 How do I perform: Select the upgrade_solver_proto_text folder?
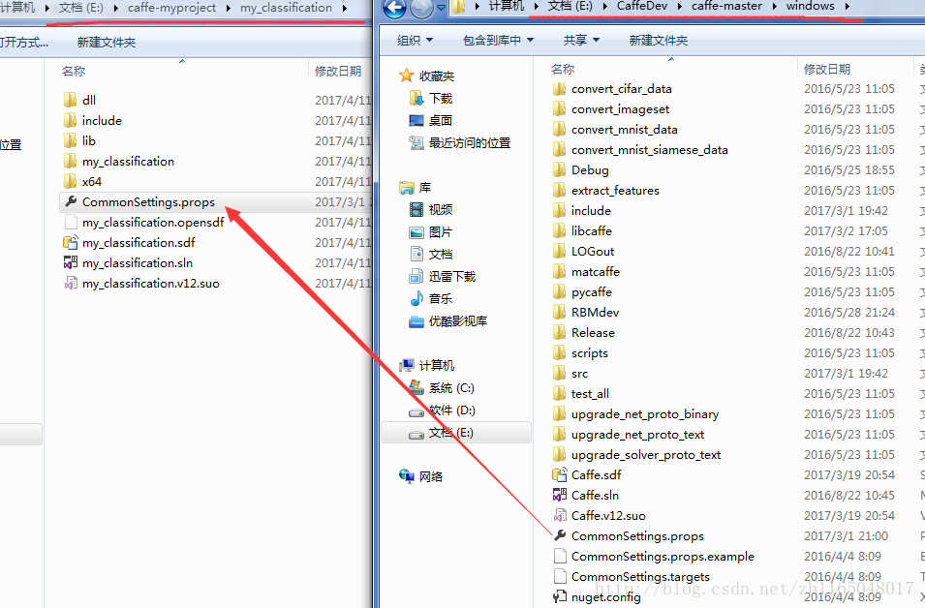pos(646,455)
